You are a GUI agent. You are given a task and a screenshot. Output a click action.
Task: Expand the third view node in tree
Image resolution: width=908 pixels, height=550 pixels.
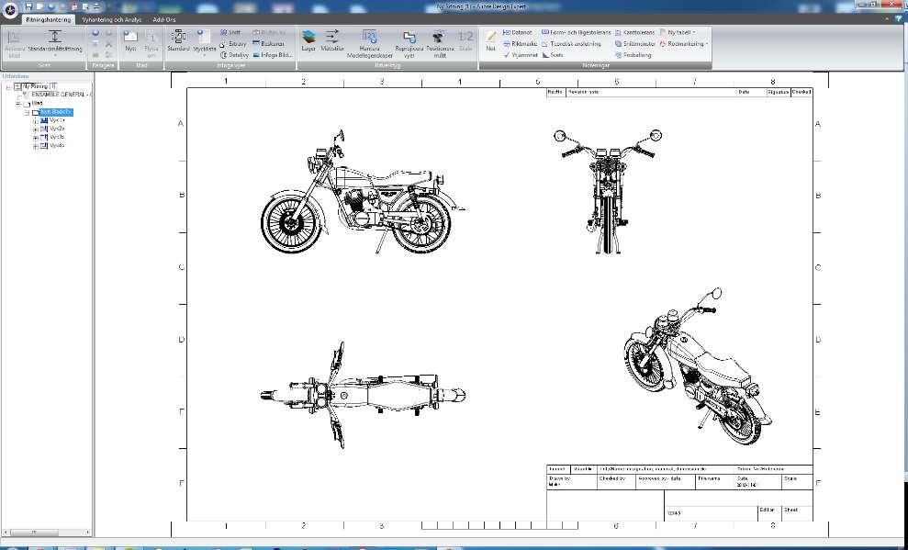[x=35, y=139]
